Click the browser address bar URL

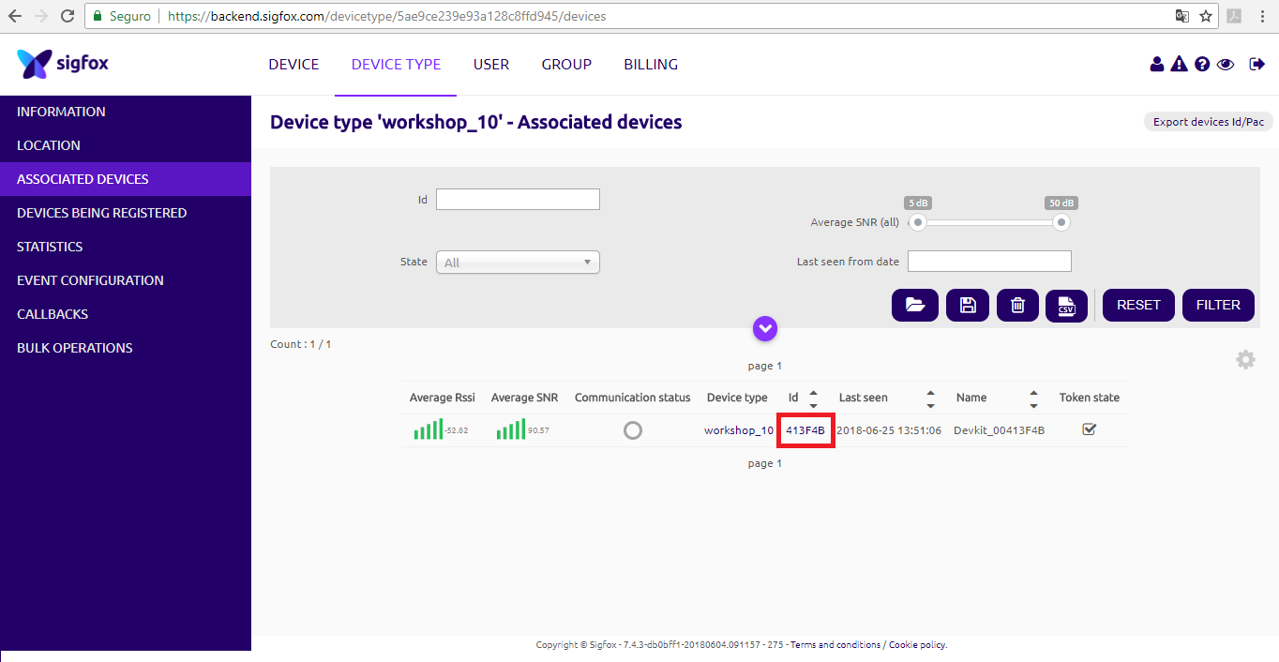point(386,16)
